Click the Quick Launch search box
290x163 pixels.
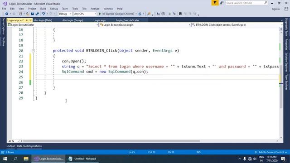pyautogui.click(x=246, y=3)
